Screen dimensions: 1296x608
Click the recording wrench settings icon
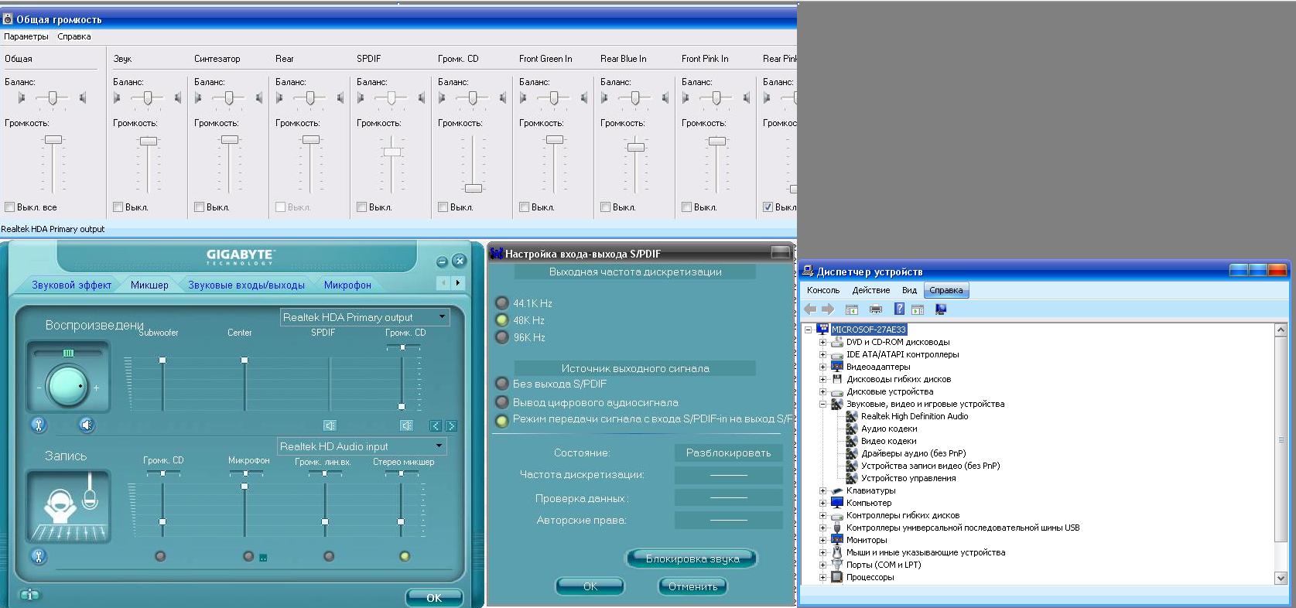tap(39, 556)
